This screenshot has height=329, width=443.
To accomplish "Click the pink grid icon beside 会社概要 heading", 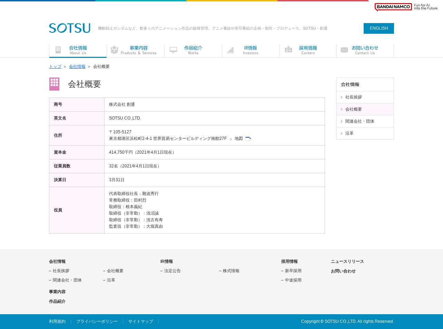I will coord(54,84).
